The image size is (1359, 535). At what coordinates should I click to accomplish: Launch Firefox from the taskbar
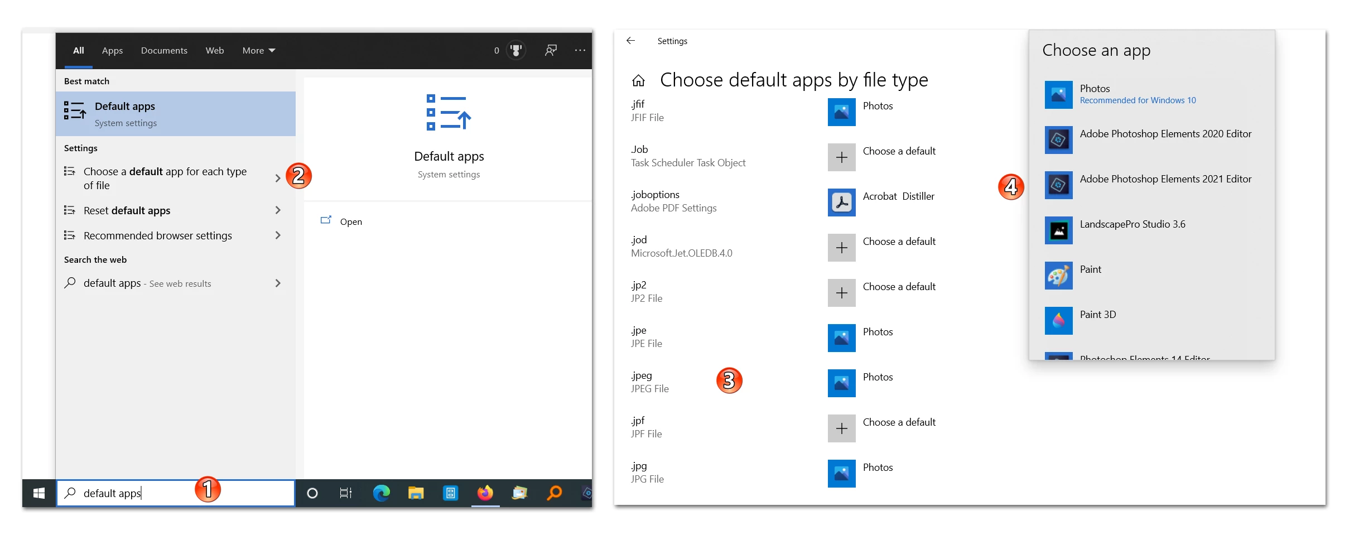[x=485, y=493]
